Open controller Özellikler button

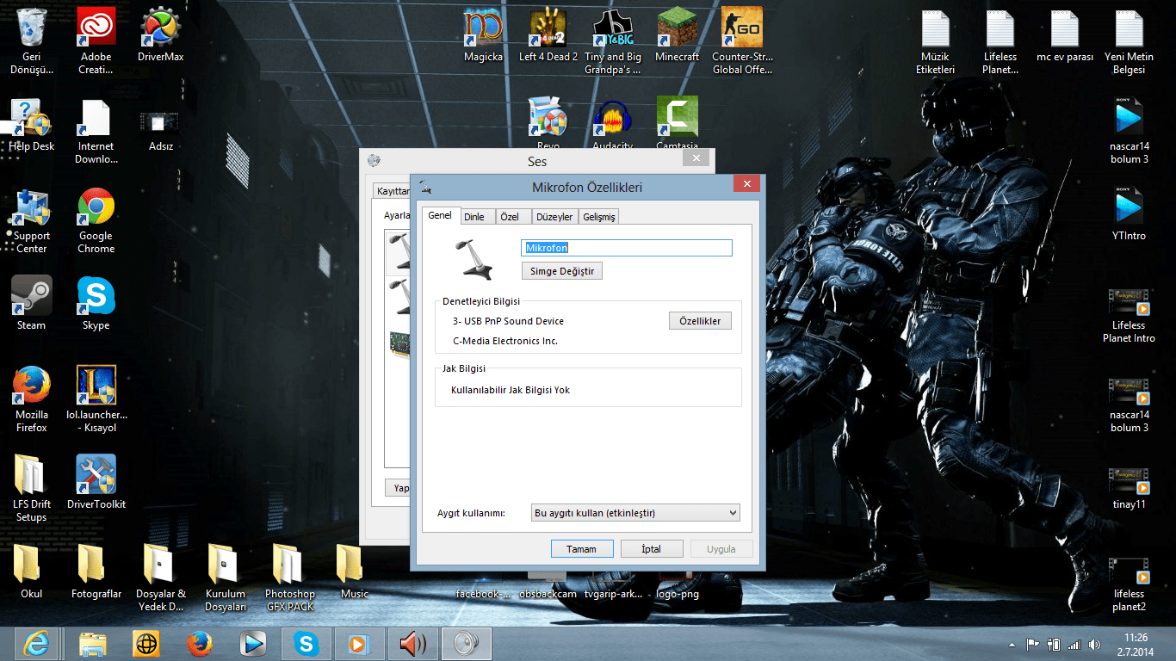699,321
